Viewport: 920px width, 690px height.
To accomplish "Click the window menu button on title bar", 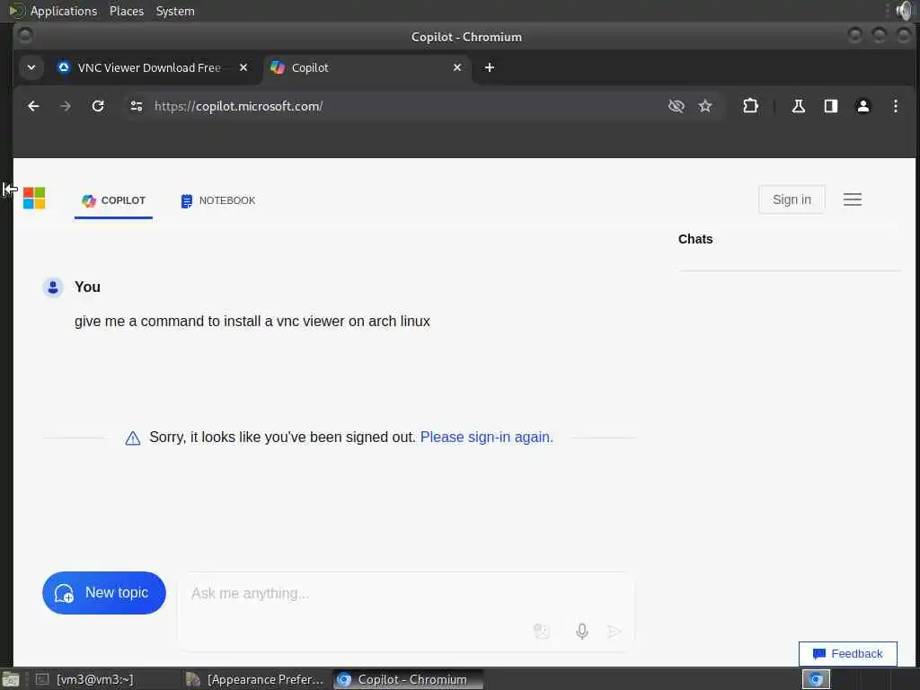I will point(24,36).
